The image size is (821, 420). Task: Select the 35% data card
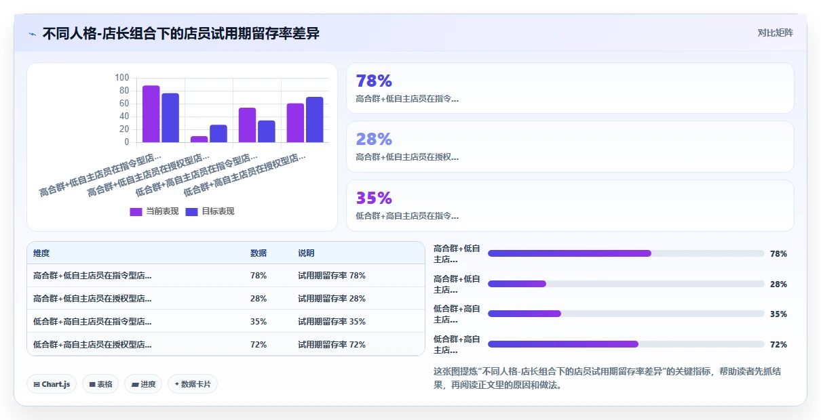click(570, 205)
